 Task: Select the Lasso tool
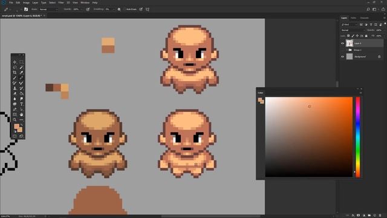pyautogui.click(x=15, y=67)
